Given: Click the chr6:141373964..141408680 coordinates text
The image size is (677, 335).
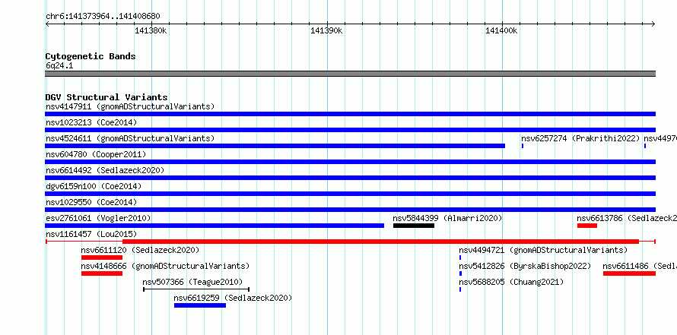Looking at the screenshot, I should 103,17.
